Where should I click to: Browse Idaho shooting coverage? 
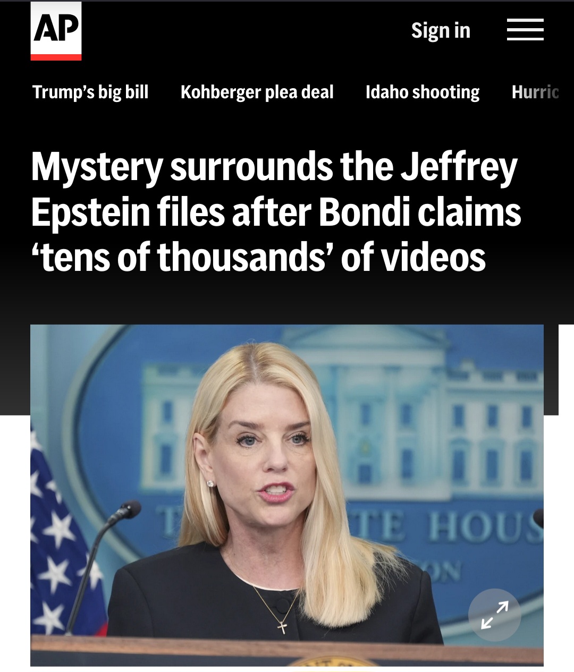coord(423,92)
